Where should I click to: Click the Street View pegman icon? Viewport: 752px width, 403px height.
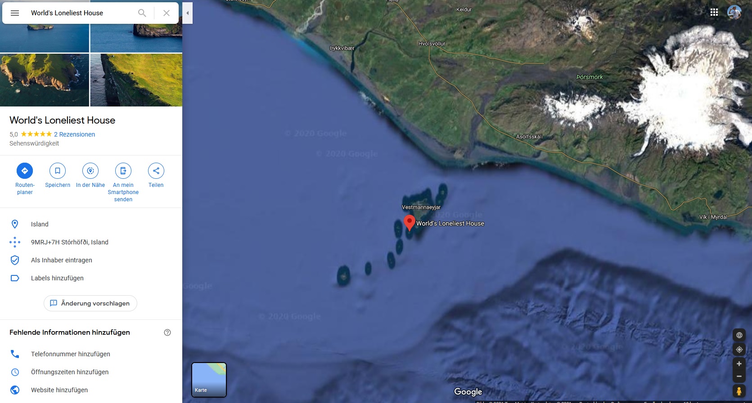pyautogui.click(x=739, y=391)
